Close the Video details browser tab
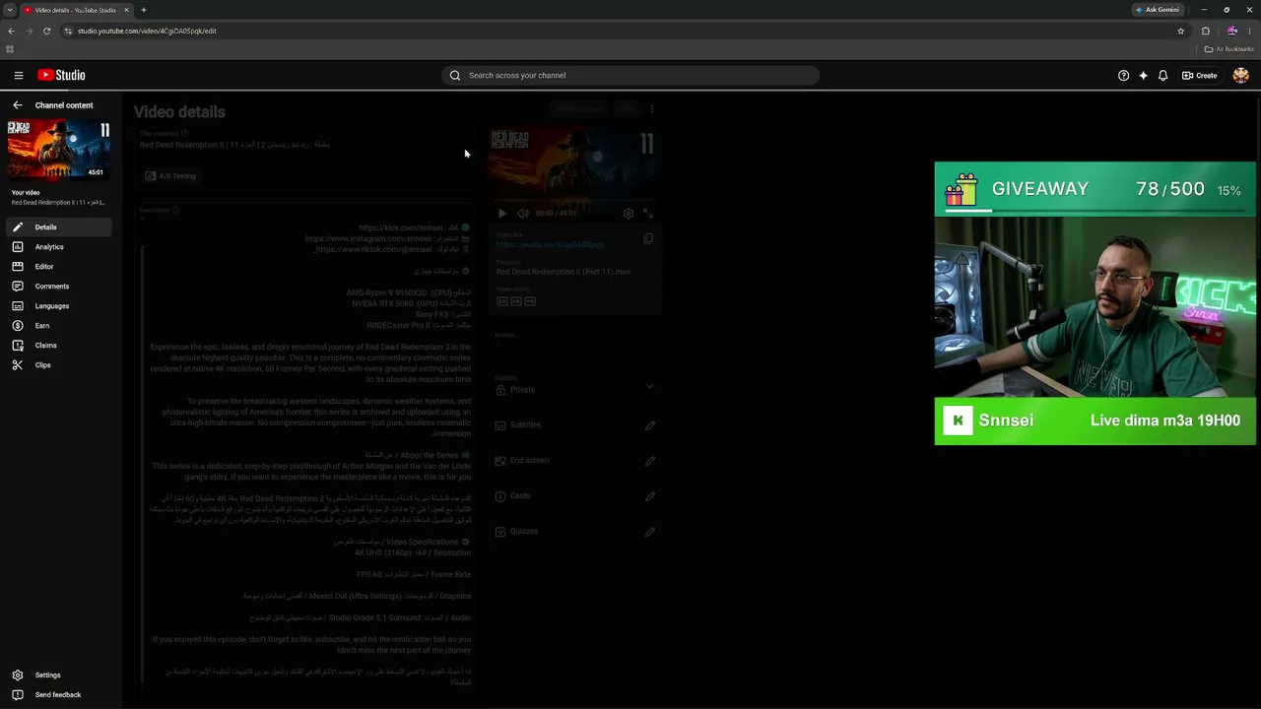The width and height of the screenshot is (1261, 709). (x=126, y=10)
